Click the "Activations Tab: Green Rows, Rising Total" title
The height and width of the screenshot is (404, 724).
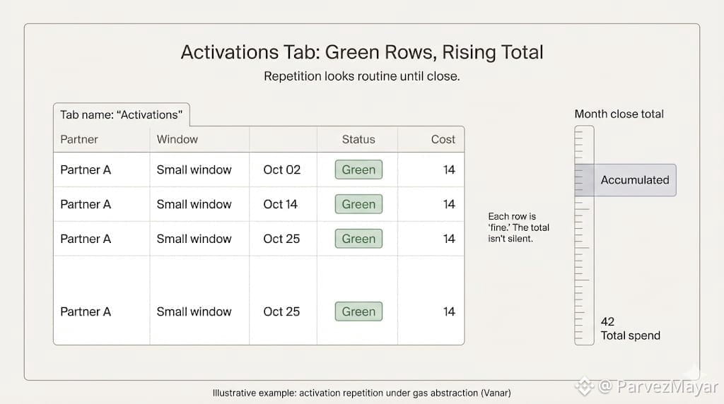361,52
